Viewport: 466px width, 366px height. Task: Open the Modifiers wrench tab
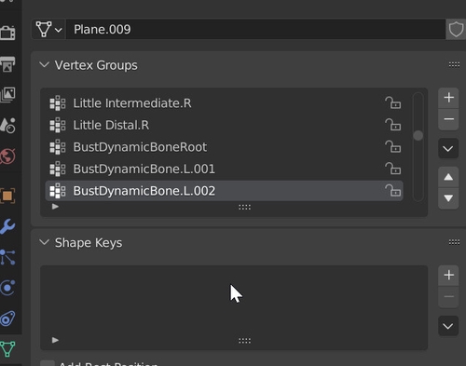point(7,226)
